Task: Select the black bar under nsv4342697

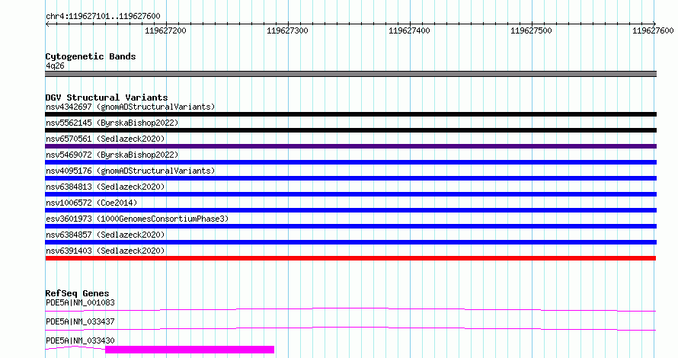Action: pos(350,114)
